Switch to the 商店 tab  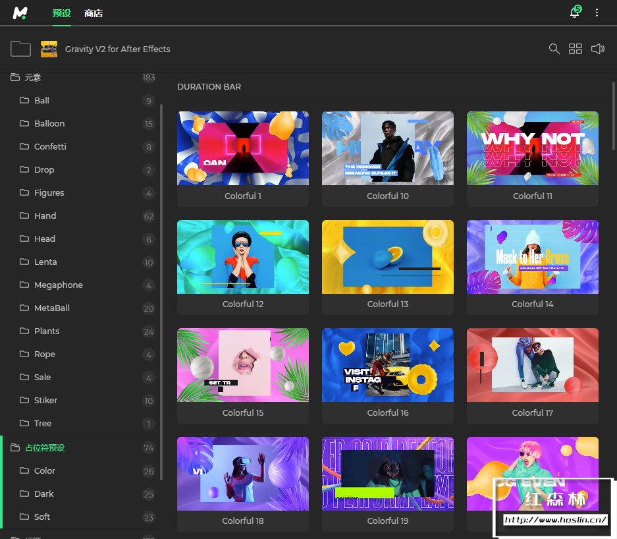(94, 13)
